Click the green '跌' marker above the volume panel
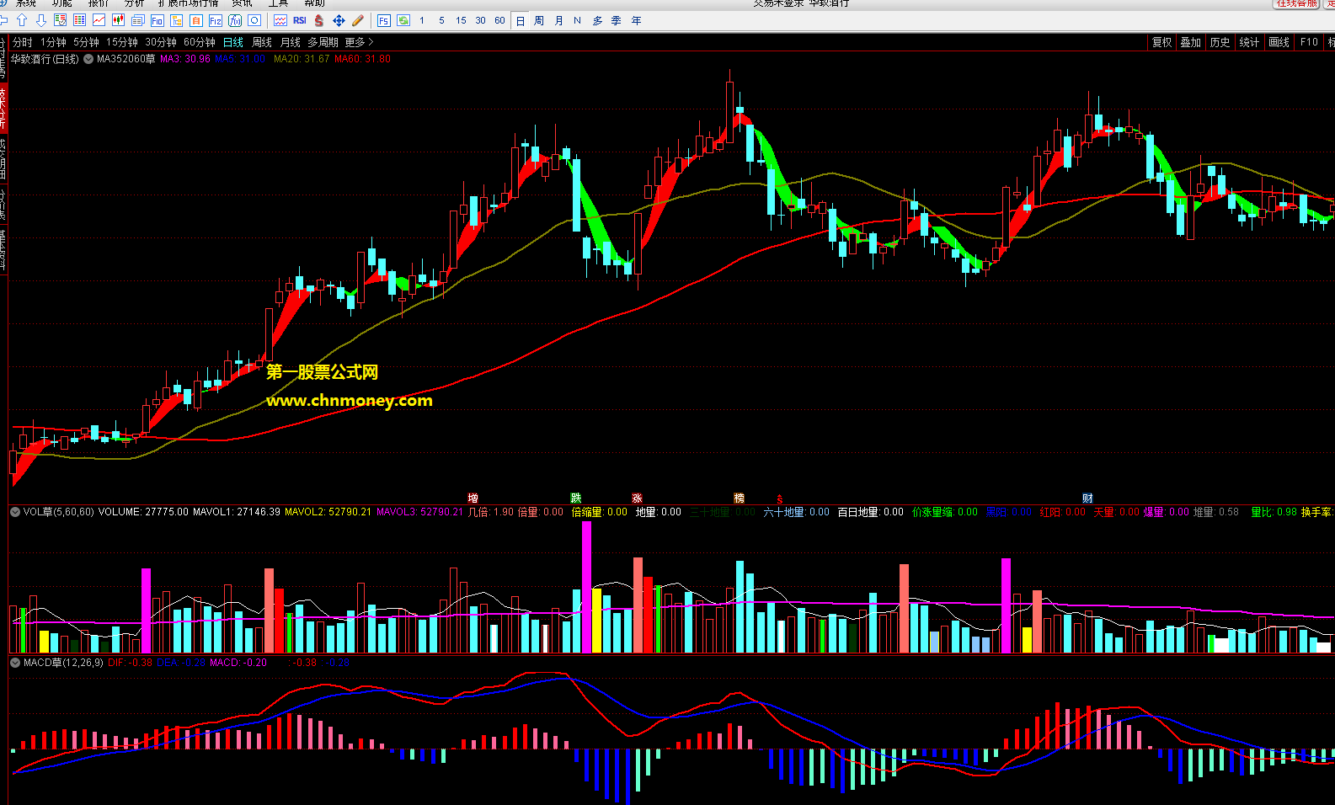This screenshot has width=1335, height=805. coord(576,498)
